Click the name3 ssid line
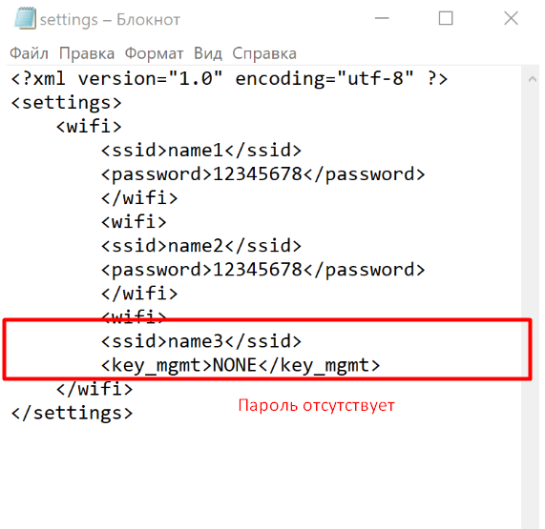 coord(200,341)
